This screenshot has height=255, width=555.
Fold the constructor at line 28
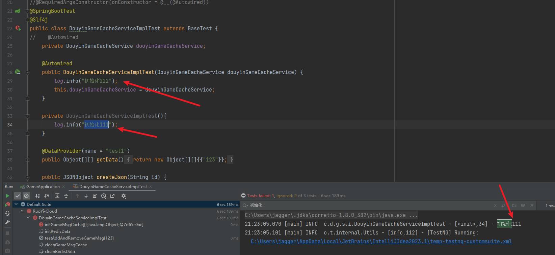pyautogui.click(x=27, y=72)
